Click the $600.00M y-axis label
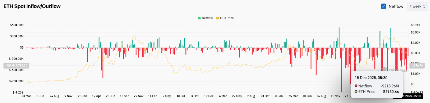 (17, 25)
